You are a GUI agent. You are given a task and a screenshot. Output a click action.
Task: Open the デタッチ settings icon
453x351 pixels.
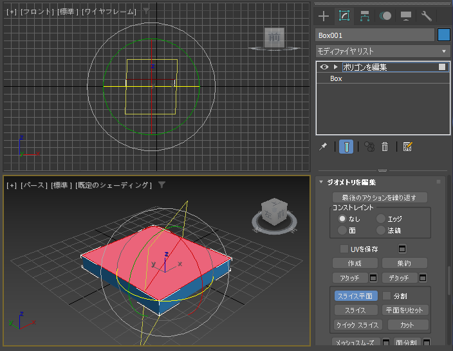pos(423,278)
